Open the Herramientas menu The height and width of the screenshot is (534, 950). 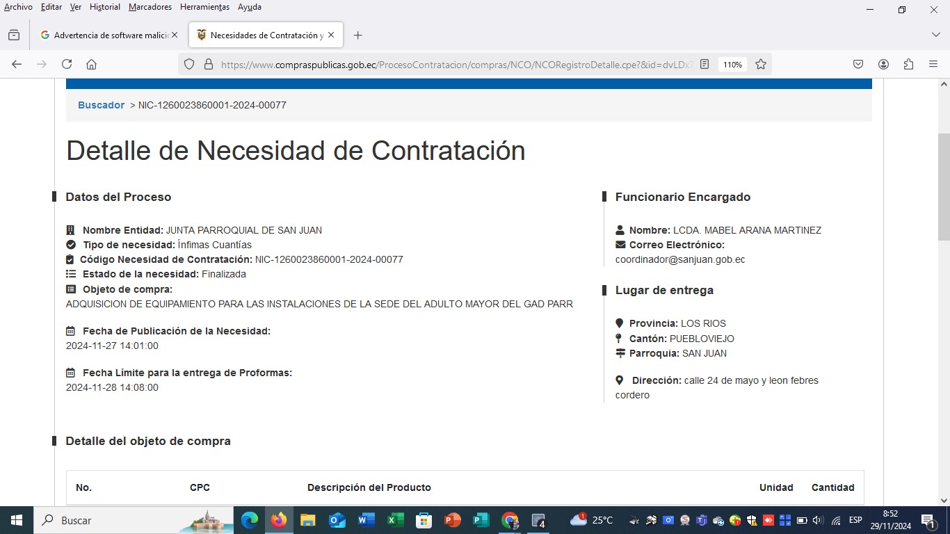click(204, 7)
